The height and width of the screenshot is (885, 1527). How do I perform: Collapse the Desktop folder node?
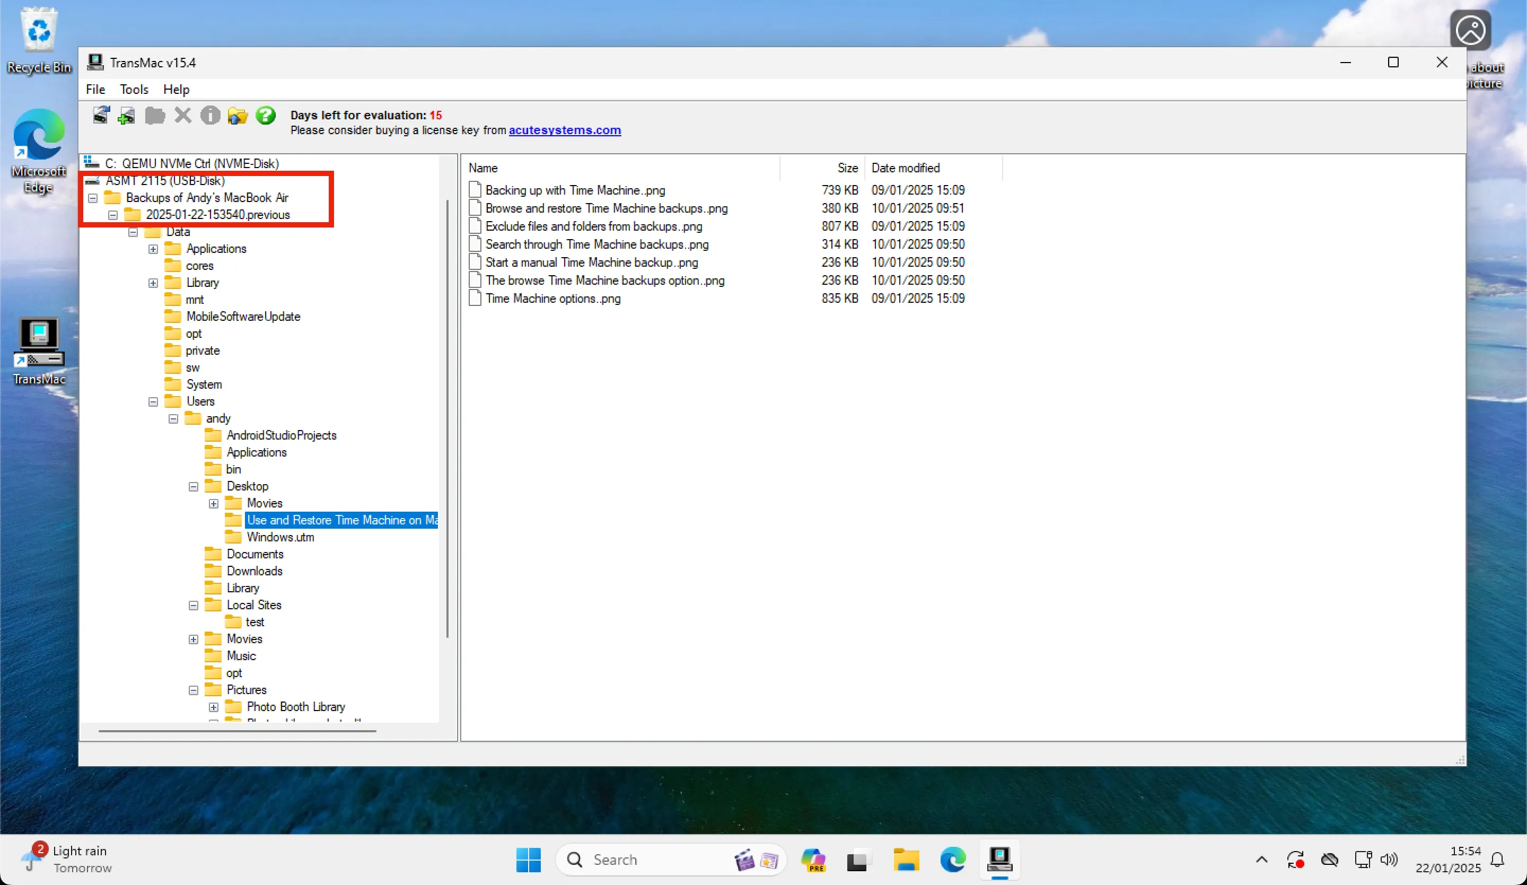(x=194, y=486)
